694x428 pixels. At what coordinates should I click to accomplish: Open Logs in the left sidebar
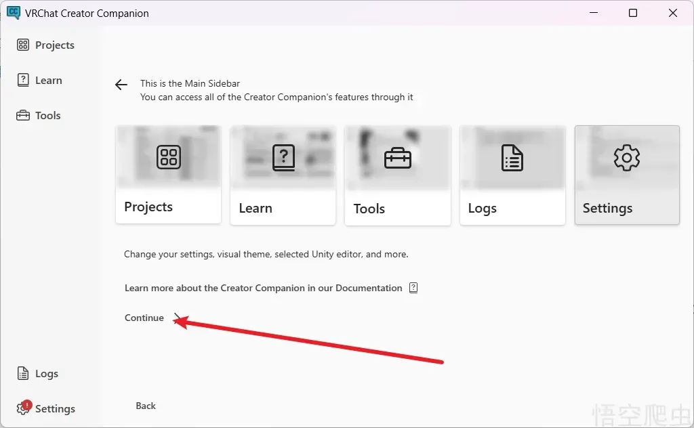38,374
